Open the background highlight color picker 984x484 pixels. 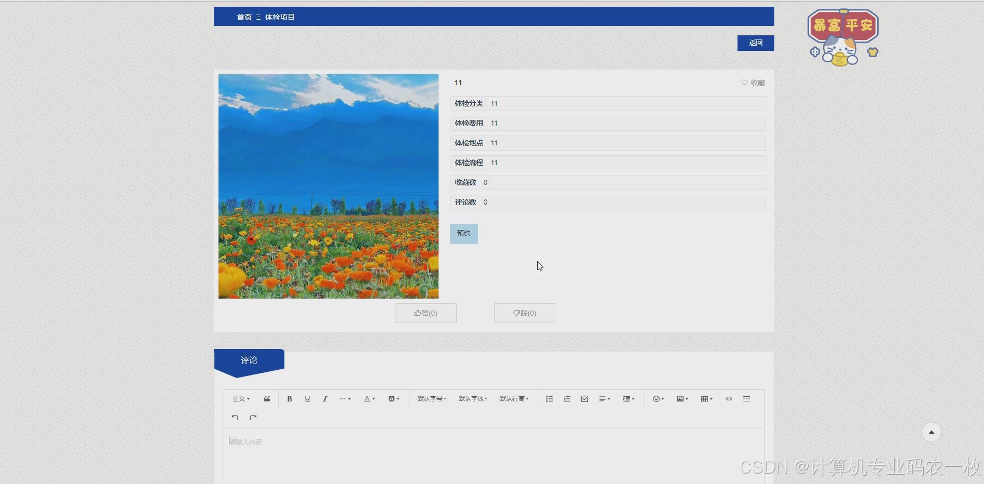point(394,399)
